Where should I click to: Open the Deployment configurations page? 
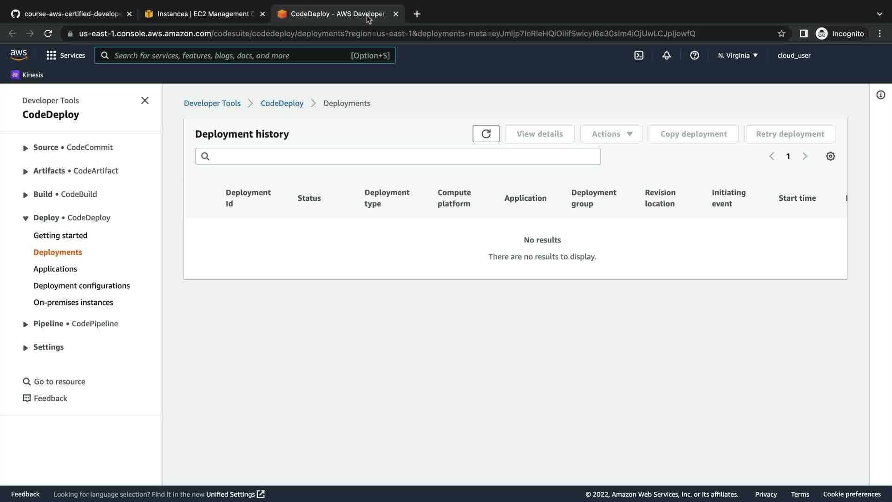click(x=81, y=285)
